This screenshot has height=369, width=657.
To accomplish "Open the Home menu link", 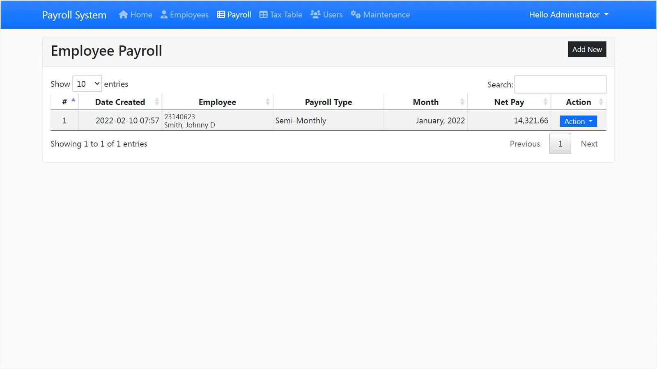I will 136,15.
